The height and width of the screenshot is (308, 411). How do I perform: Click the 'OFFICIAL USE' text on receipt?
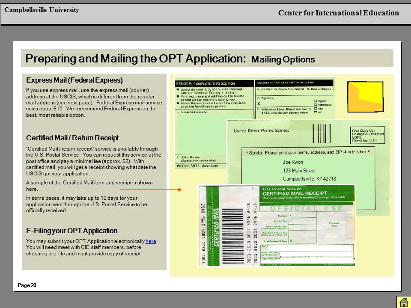[x=307, y=208]
